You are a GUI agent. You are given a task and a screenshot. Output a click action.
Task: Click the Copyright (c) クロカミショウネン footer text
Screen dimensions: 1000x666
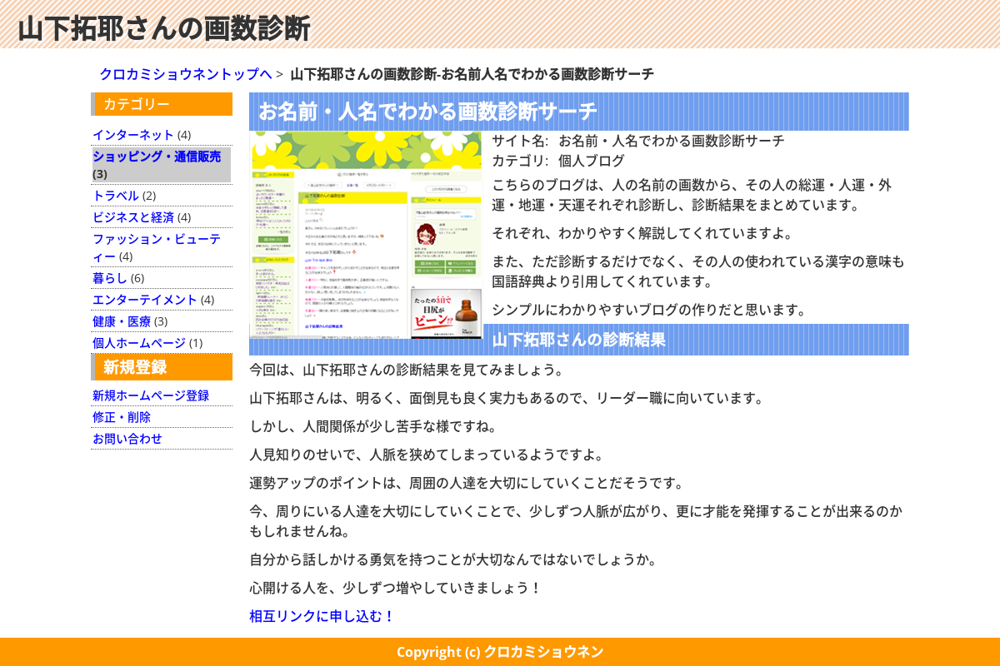coord(500,652)
